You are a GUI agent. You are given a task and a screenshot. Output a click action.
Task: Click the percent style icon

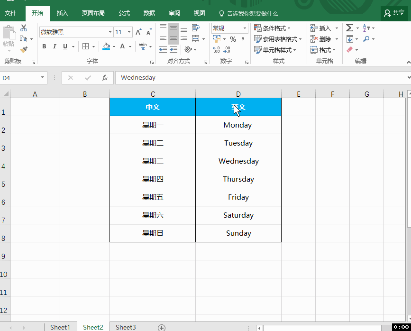point(233,39)
